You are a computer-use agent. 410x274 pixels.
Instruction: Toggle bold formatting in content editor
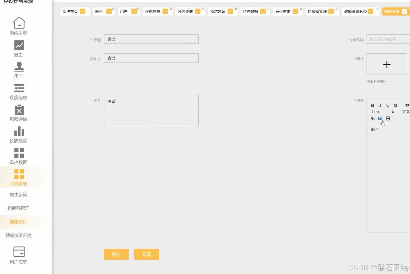tap(373, 105)
